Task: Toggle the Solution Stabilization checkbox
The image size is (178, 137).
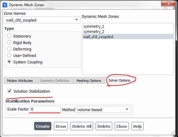Action: click(10, 91)
